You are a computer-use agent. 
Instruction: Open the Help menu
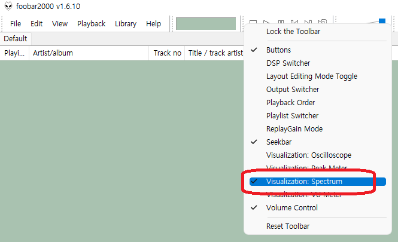click(x=154, y=23)
